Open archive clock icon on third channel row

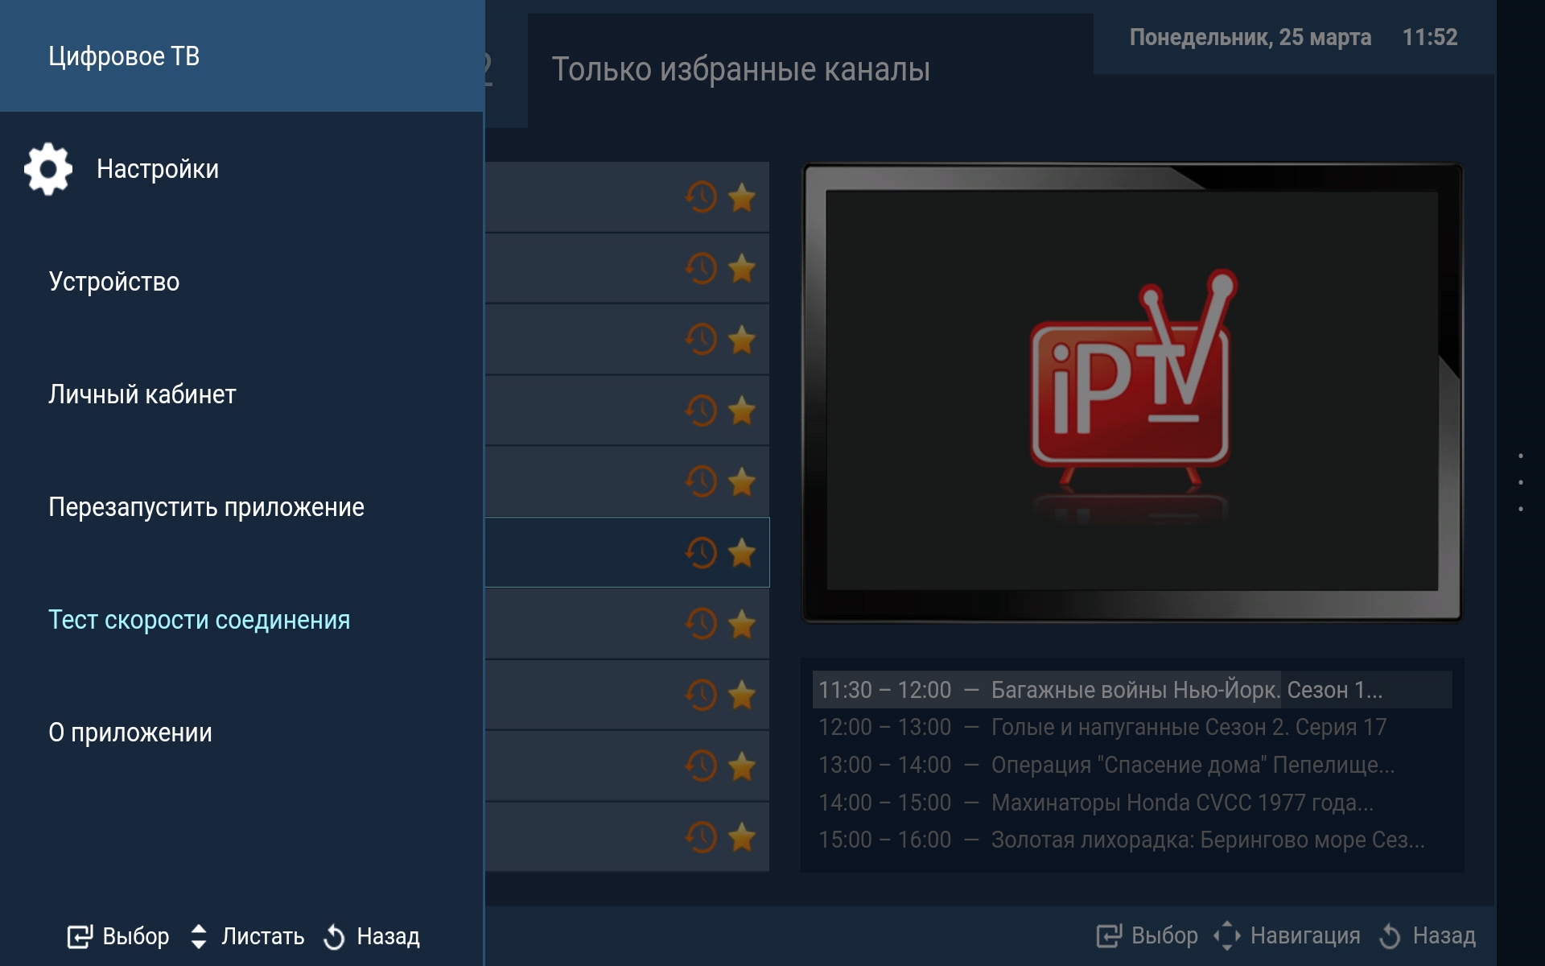tap(701, 339)
